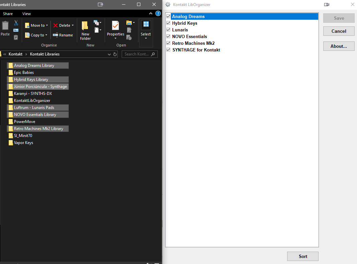The width and height of the screenshot is (357, 264).
Task: Click the Edit icon in Open group
Action: (129, 30)
